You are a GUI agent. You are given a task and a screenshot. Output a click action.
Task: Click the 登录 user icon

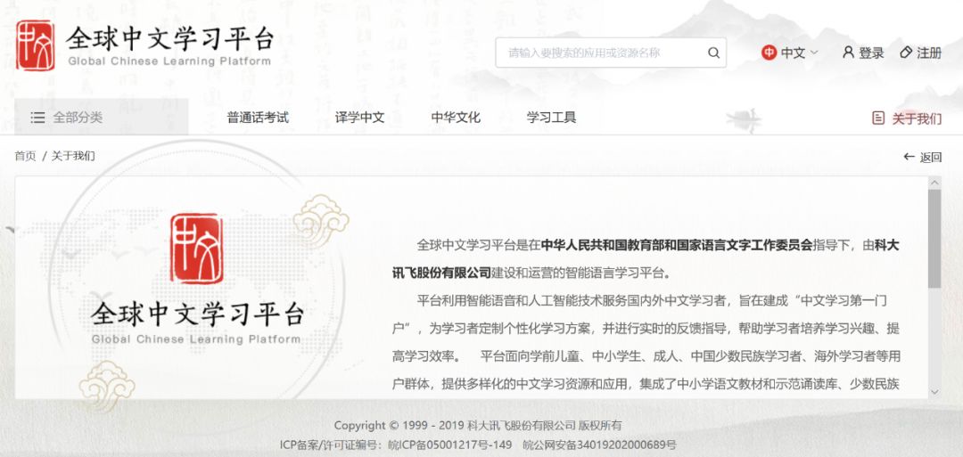click(848, 53)
